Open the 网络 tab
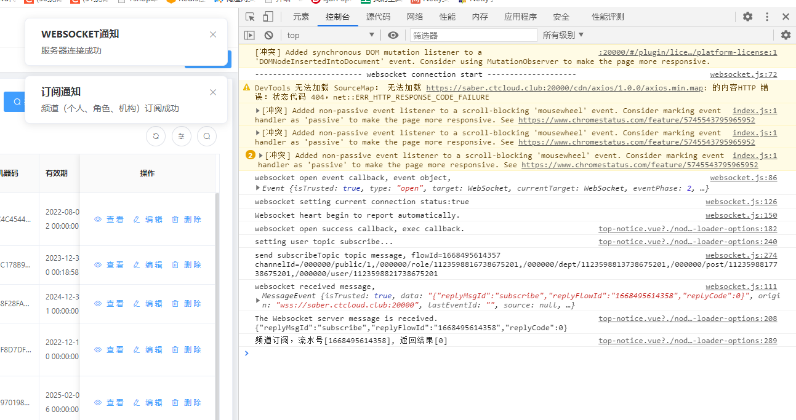This screenshot has height=420, width=796. point(415,17)
